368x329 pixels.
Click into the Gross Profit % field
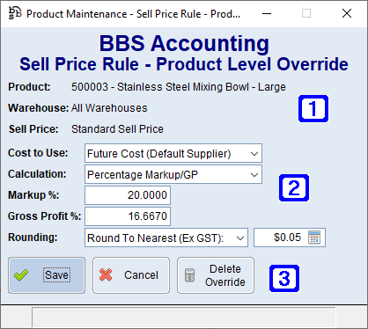coord(128,216)
